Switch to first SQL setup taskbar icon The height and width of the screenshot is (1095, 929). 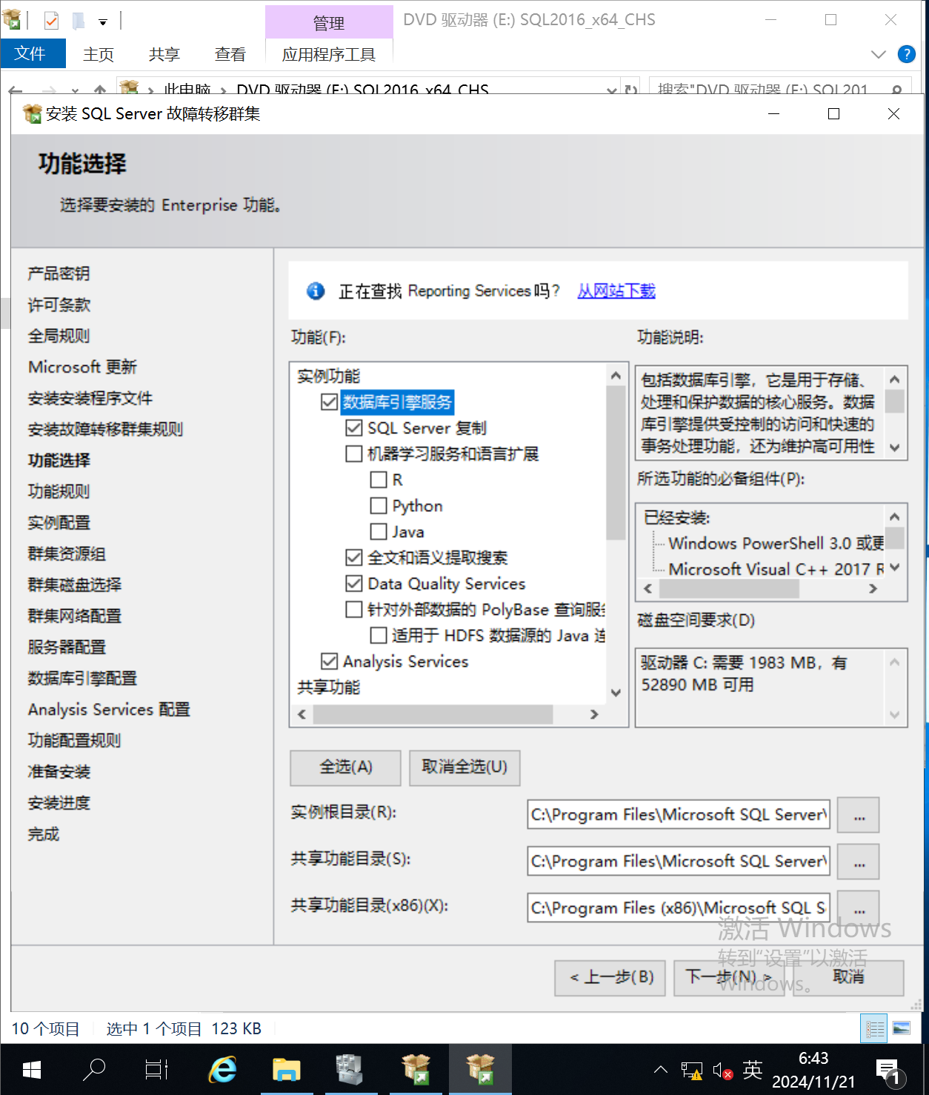point(416,1070)
